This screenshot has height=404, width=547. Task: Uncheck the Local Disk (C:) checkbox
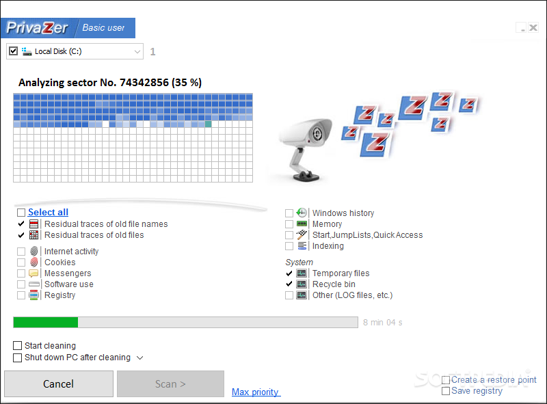[x=13, y=51]
